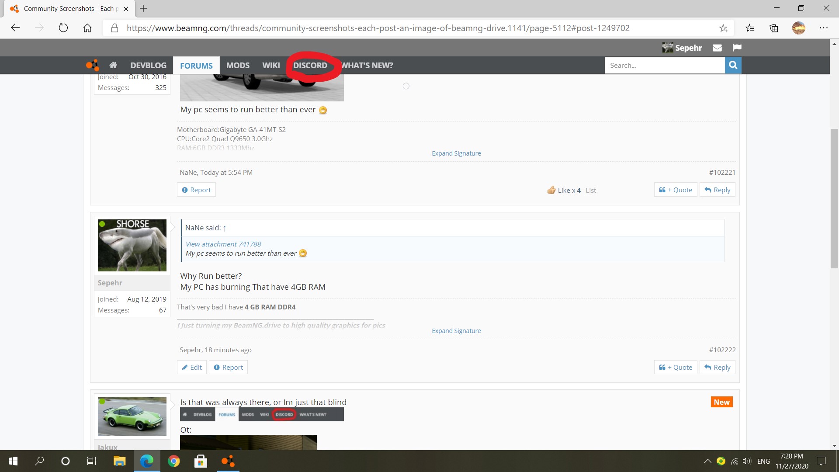This screenshot has width=839, height=472.
Task: Open the WIKI menu item
Action: 271,66
